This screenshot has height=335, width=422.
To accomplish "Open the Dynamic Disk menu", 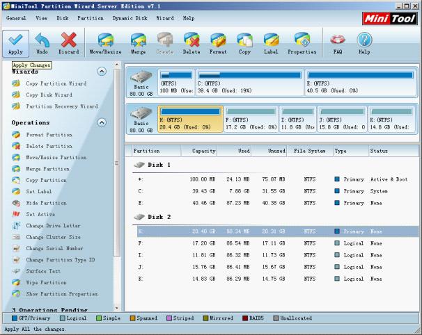I will 130,18.
